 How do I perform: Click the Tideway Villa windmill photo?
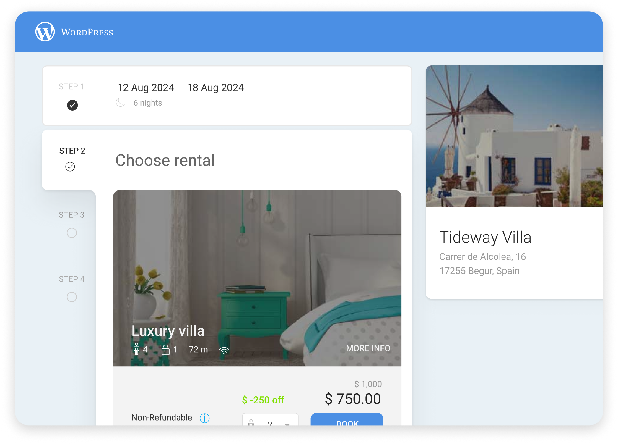point(514,136)
